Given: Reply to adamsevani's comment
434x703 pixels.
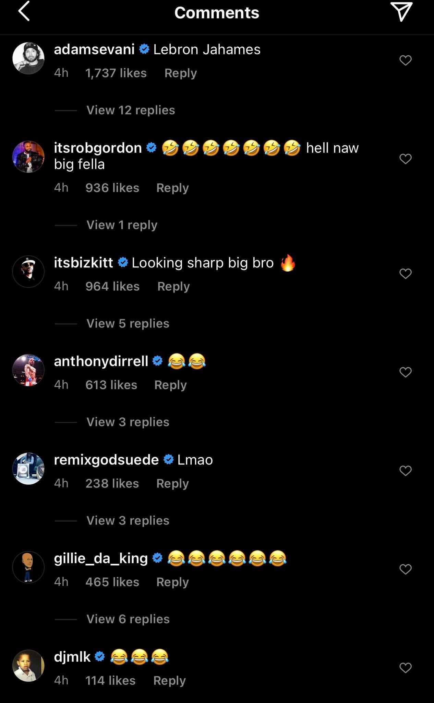Looking at the screenshot, I should pos(180,73).
